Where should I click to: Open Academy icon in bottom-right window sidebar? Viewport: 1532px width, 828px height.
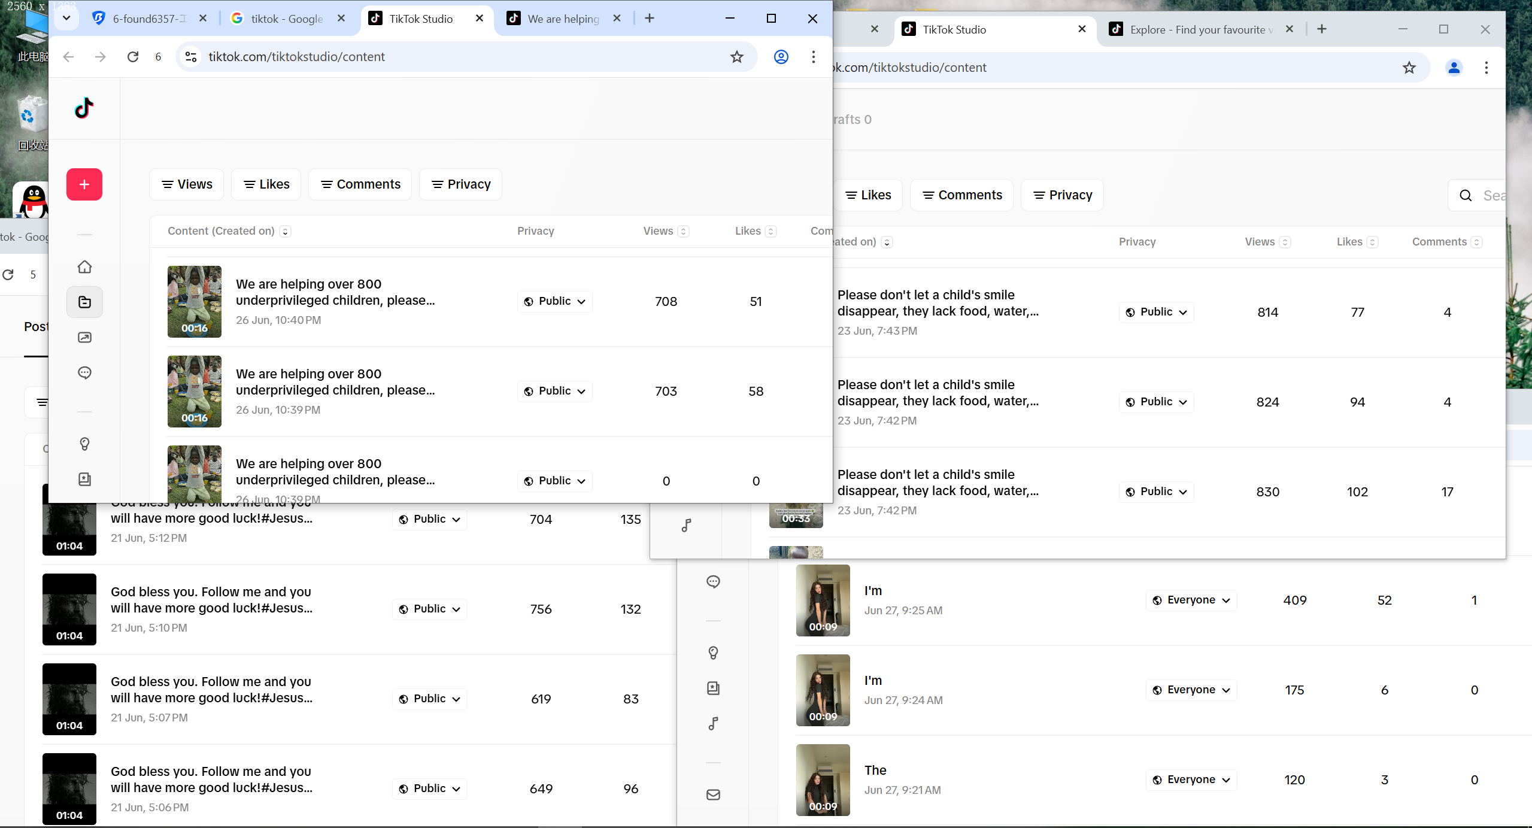coord(713,688)
